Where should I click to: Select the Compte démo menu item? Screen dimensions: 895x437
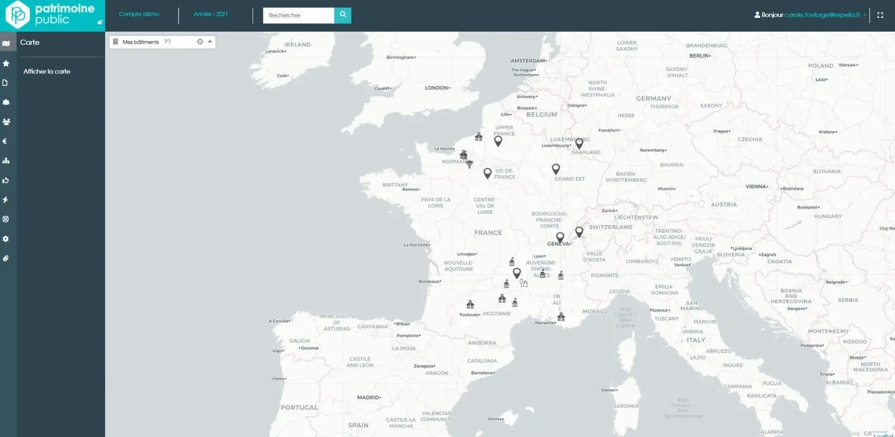click(x=140, y=15)
